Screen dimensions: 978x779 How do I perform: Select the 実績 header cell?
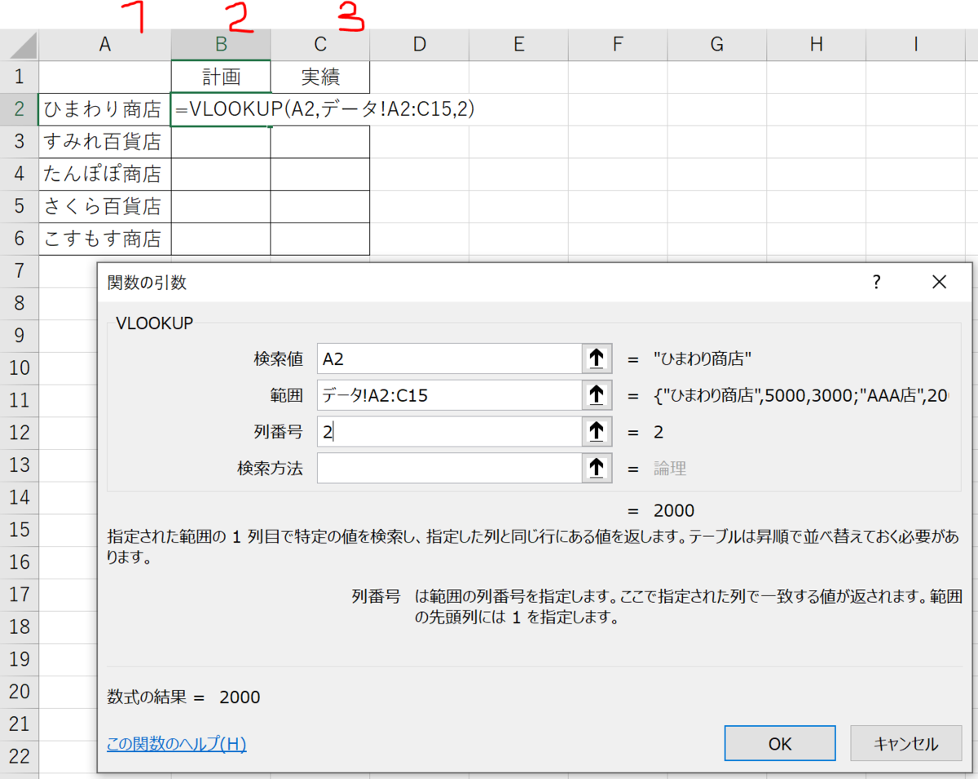319,77
